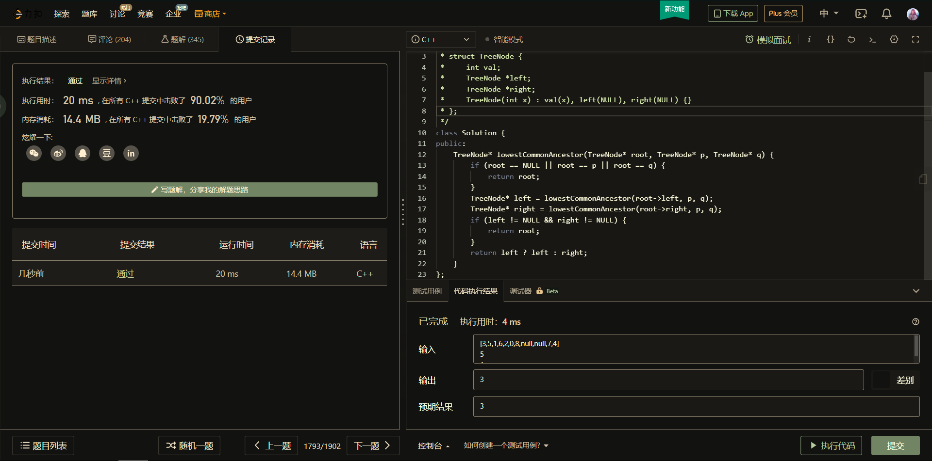Toggle the console panel expander
The image size is (932, 461).
click(433, 445)
